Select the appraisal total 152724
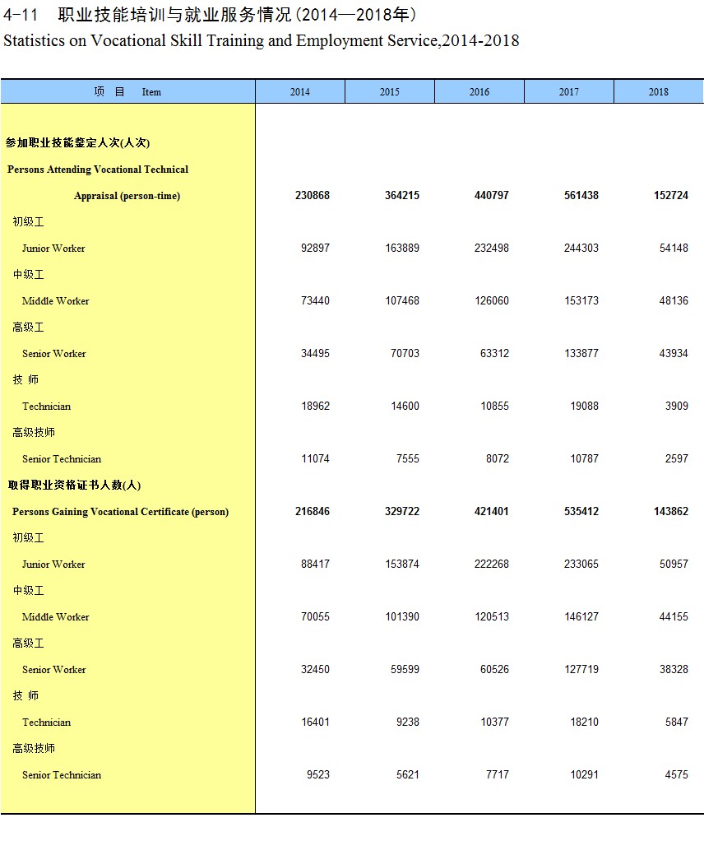This screenshot has height=841, width=704. coord(671,195)
